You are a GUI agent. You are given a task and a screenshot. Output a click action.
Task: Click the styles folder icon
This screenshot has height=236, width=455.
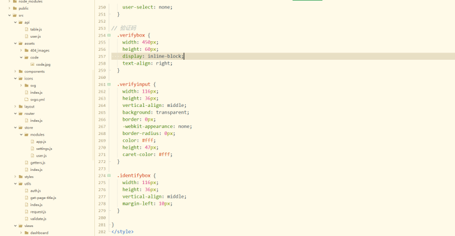(21, 177)
